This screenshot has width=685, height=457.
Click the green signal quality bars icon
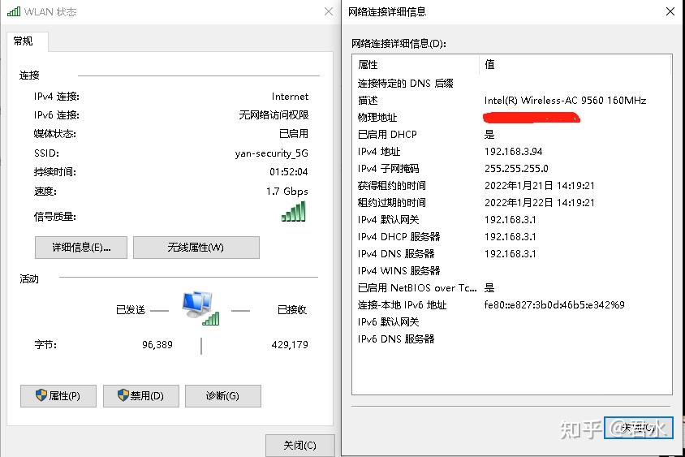coord(294,212)
